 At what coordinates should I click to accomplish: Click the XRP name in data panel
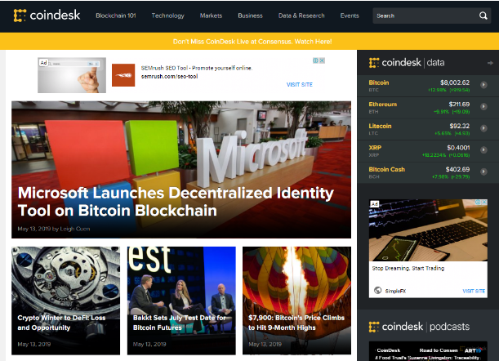click(375, 147)
